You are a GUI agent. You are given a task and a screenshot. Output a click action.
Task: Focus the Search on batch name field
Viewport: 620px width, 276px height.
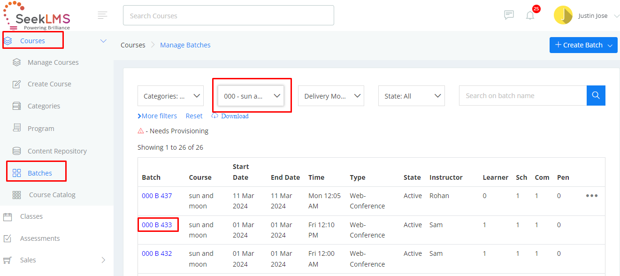point(523,95)
